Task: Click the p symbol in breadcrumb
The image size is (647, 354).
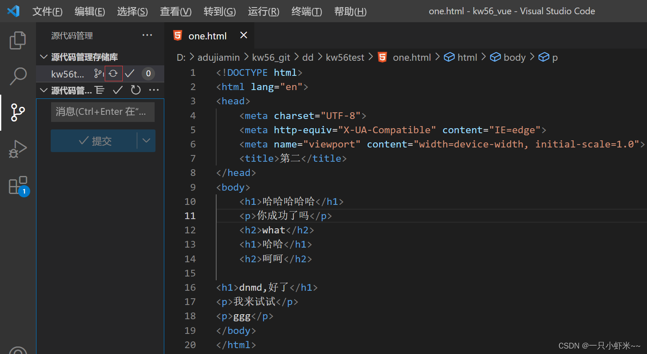Action: point(548,57)
